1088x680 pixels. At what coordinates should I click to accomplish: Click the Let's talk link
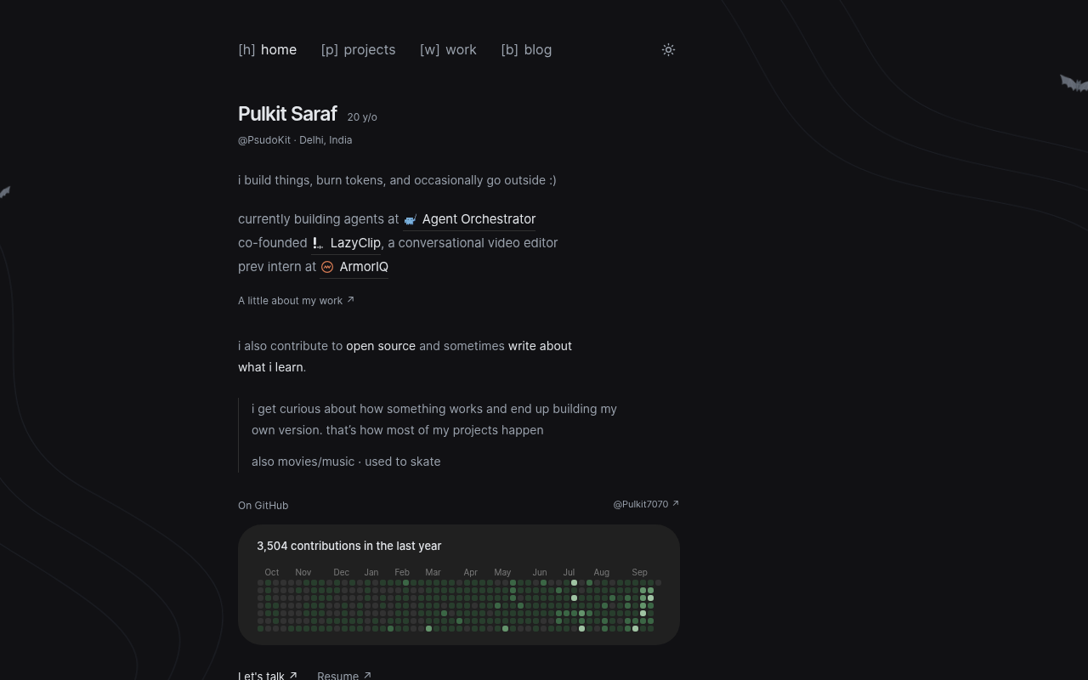coord(268,675)
